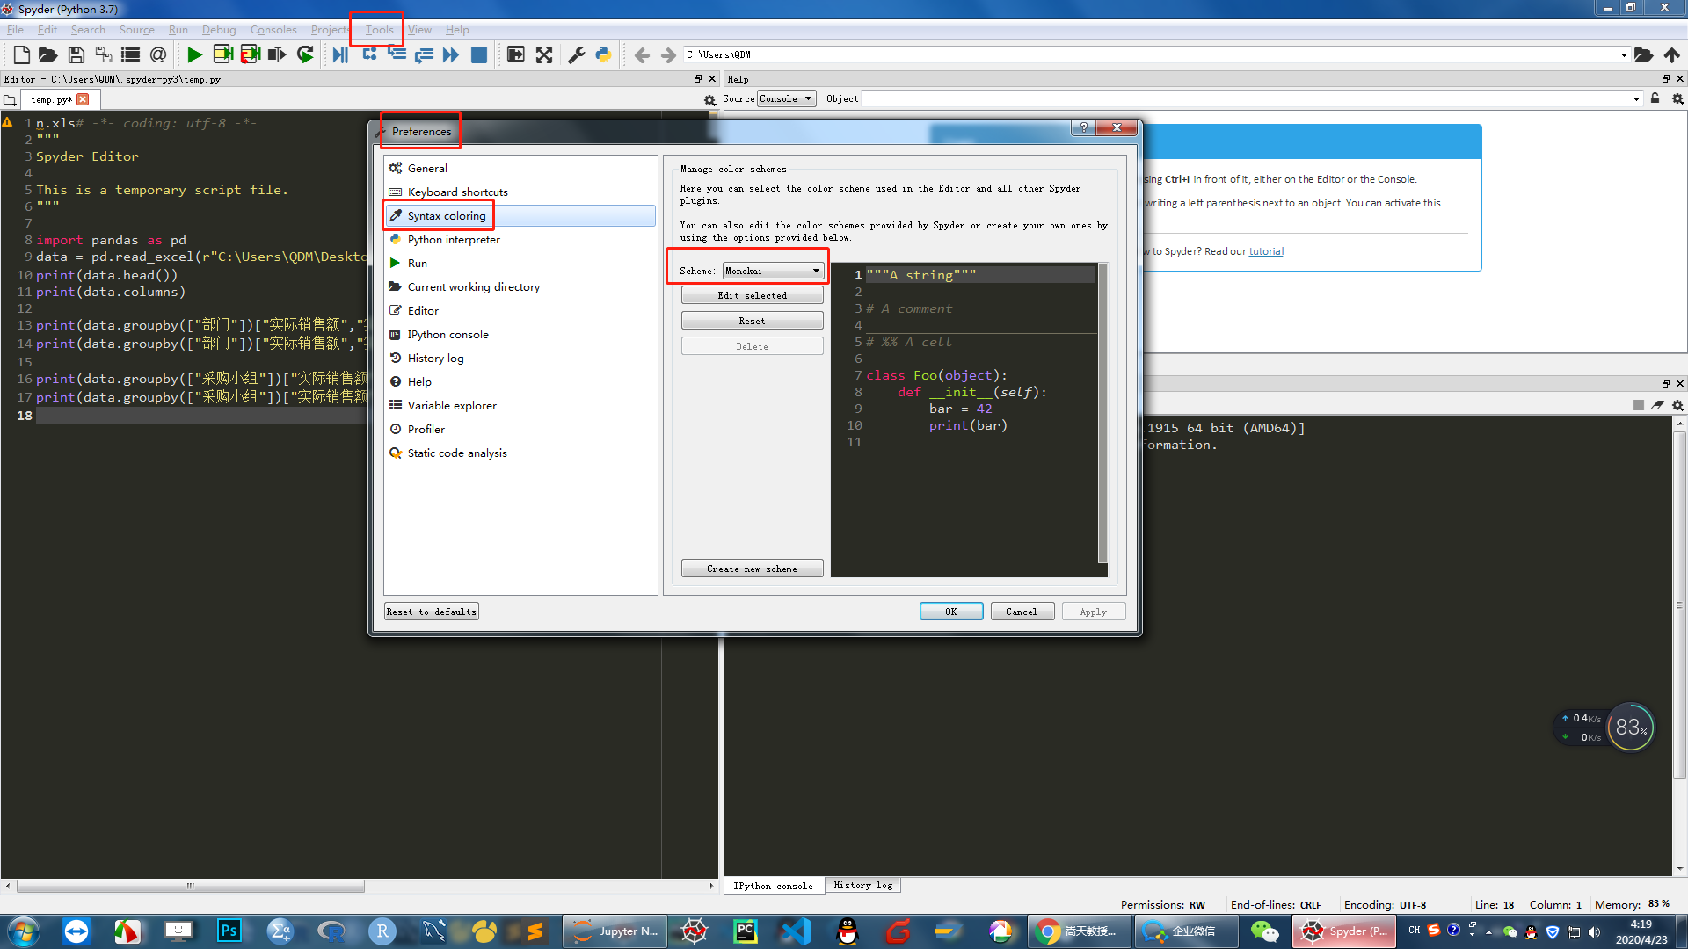Click the green Run file icon
The image size is (1688, 949).
(x=194, y=54)
